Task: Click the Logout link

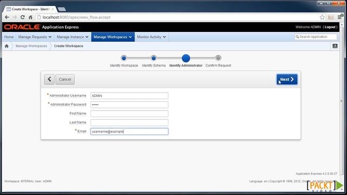Action: pyautogui.click(x=330, y=27)
